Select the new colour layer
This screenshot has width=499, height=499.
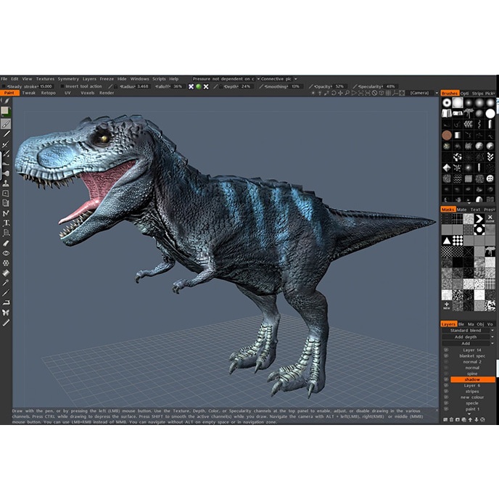(x=471, y=397)
